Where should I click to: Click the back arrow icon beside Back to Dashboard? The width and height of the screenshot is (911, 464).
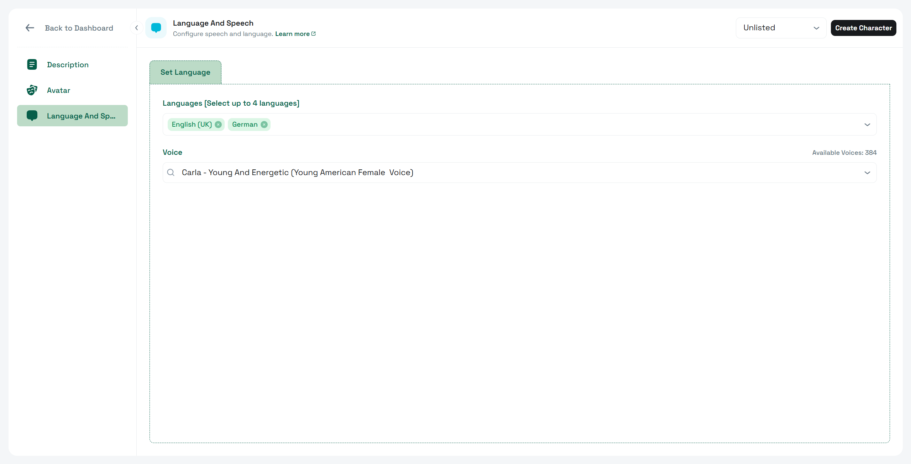[x=30, y=28]
